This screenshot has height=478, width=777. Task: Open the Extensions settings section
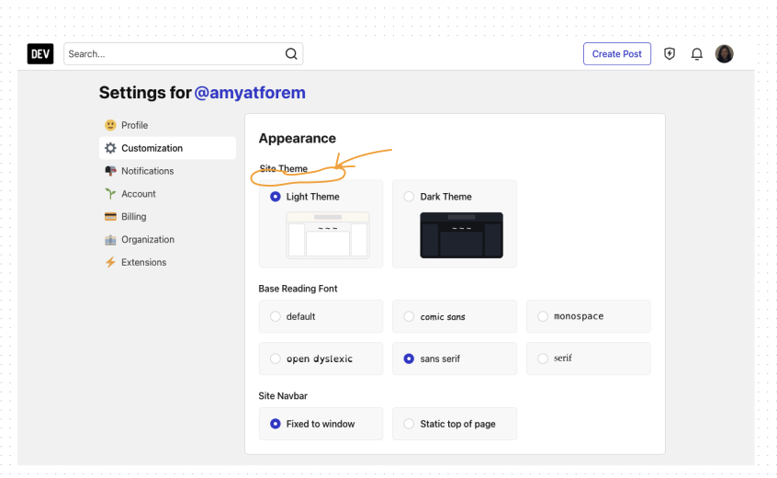(167, 262)
